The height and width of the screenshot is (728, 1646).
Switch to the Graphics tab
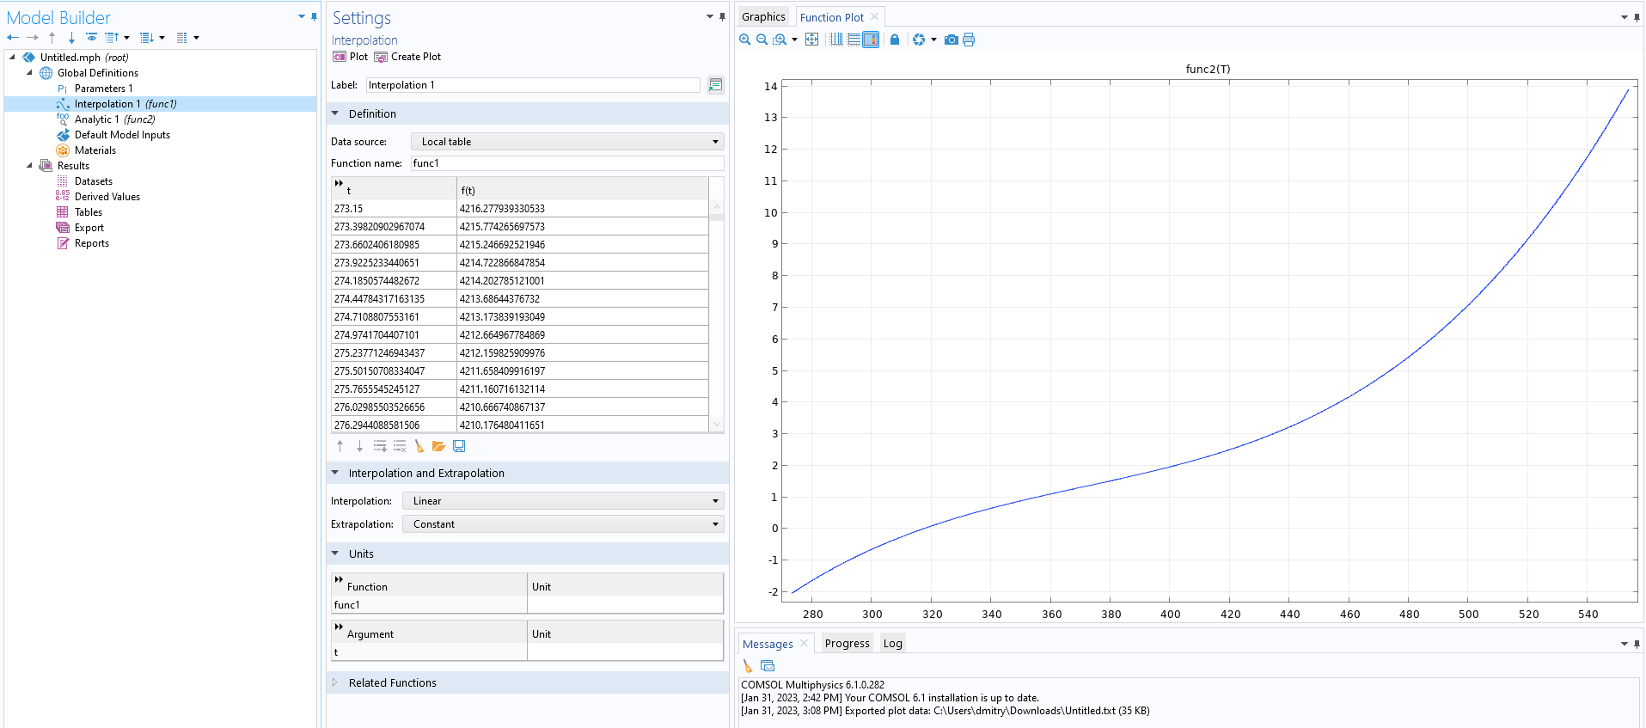[763, 17]
